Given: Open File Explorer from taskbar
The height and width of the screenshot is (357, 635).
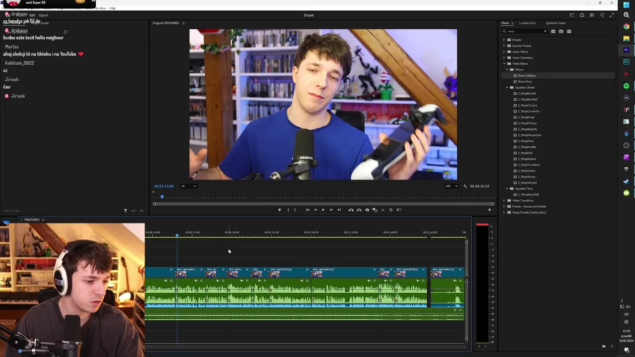Looking at the screenshot, I should click(x=626, y=38).
